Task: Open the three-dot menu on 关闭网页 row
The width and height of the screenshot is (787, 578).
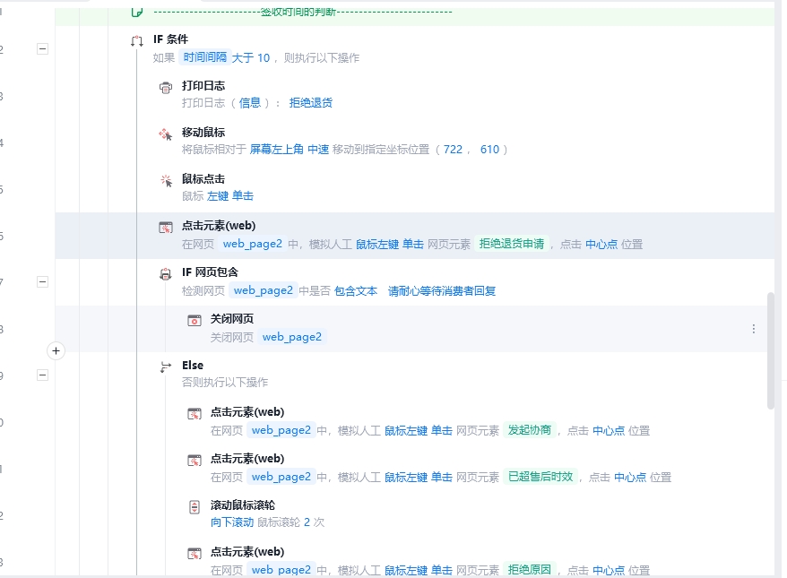Action: [753, 329]
